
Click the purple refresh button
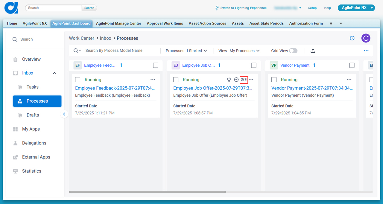366,38
